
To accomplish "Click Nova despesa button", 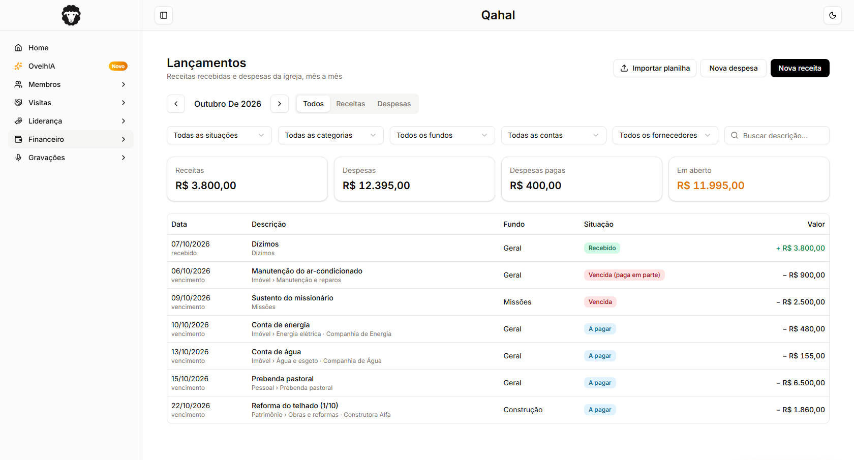I will point(734,68).
